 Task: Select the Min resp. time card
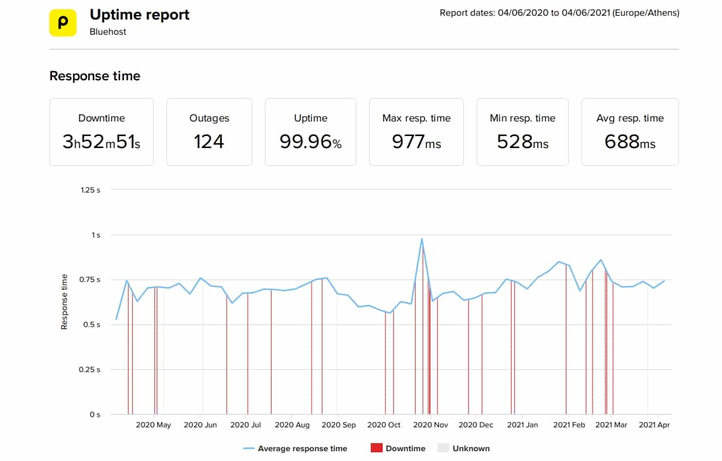pyautogui.click(x=523, y=132)
